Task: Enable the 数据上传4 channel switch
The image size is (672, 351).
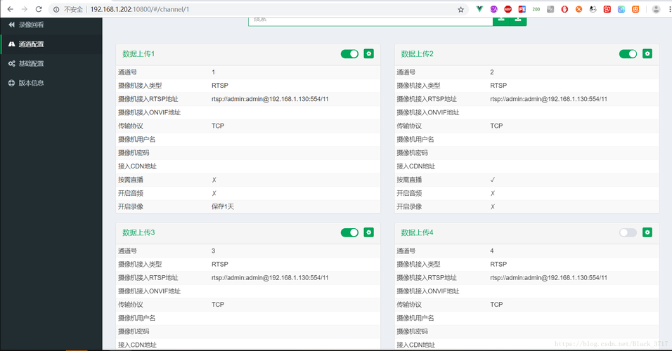Action: 628,232
